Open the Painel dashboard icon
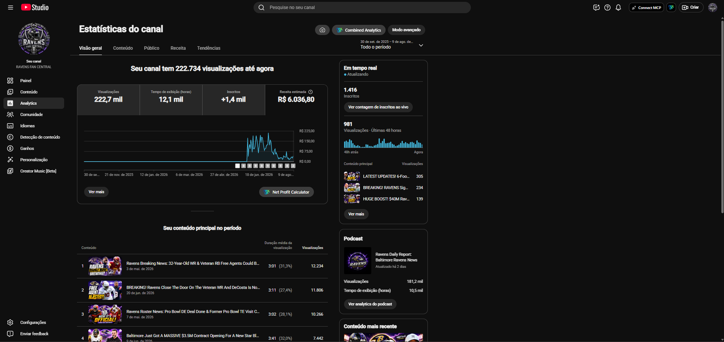Screen dimensions: 724x342 (x=10, y=81)
